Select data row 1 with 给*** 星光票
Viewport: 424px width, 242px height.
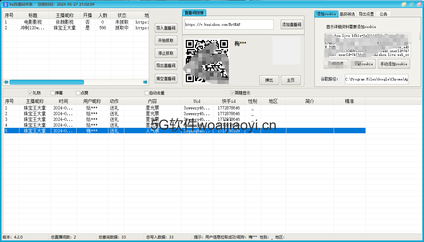pyautogui.click(x=184, y=108)
